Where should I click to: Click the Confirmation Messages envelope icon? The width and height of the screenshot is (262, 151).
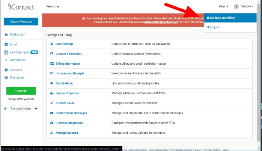point(52,113)
